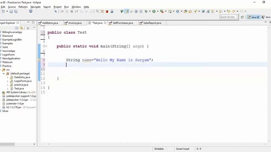Open the Back history dropdown arrow

(238, 11)
